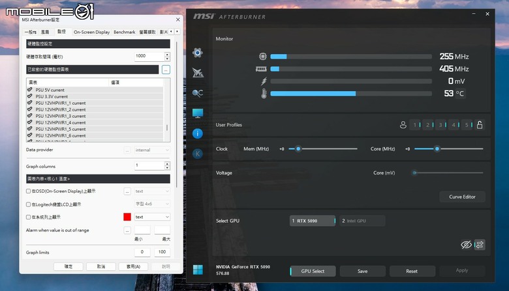Screen dimensions: 509x291
Task: Click the polling interval field showing 1000
Action: (x=149, y=57)
